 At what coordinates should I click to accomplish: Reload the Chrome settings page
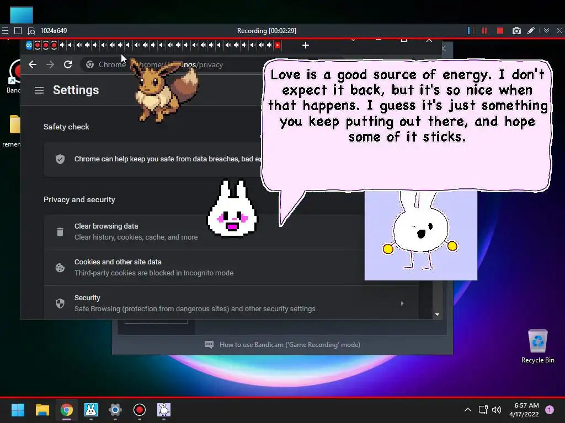click(68, 64)
